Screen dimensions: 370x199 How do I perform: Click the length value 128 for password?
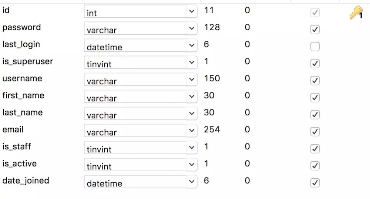[x=212, y=27]
